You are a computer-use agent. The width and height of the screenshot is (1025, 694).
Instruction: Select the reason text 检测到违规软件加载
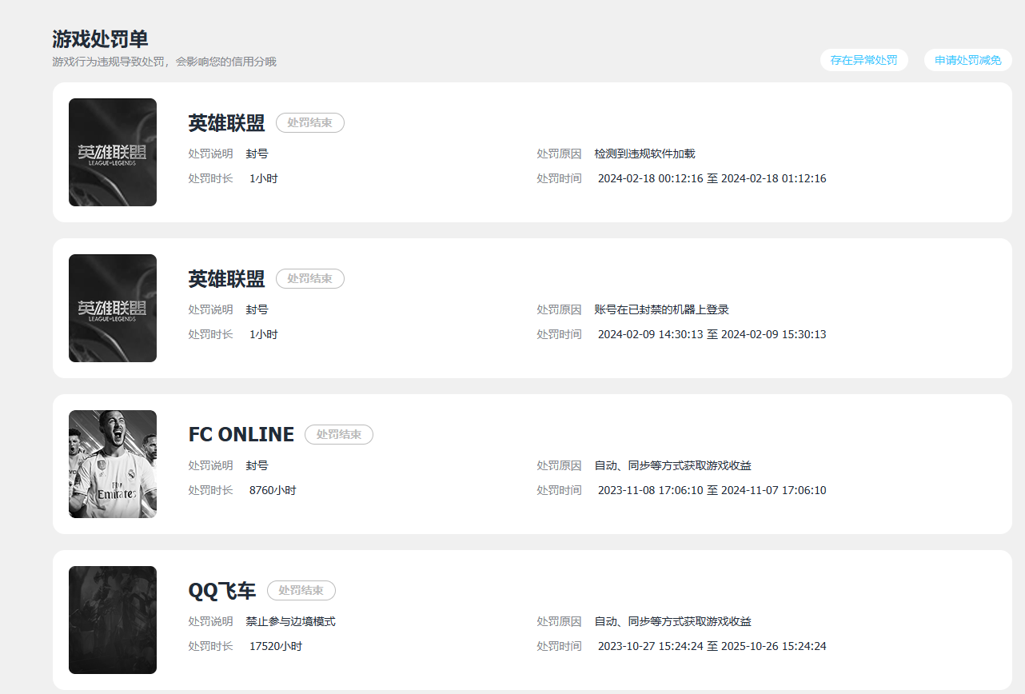pyautogui.click(x=645, y=154)
